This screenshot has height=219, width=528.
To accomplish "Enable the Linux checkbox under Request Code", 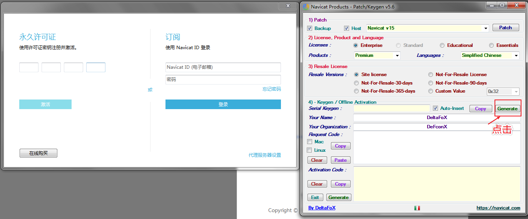I will 309,150.
